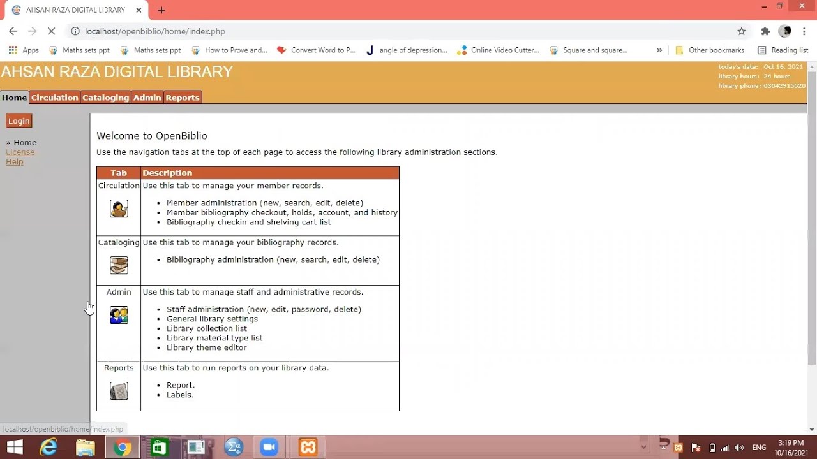817x459 pixels.
Task: Open How to Prove and... bookmark
Action: coord(229,50)
